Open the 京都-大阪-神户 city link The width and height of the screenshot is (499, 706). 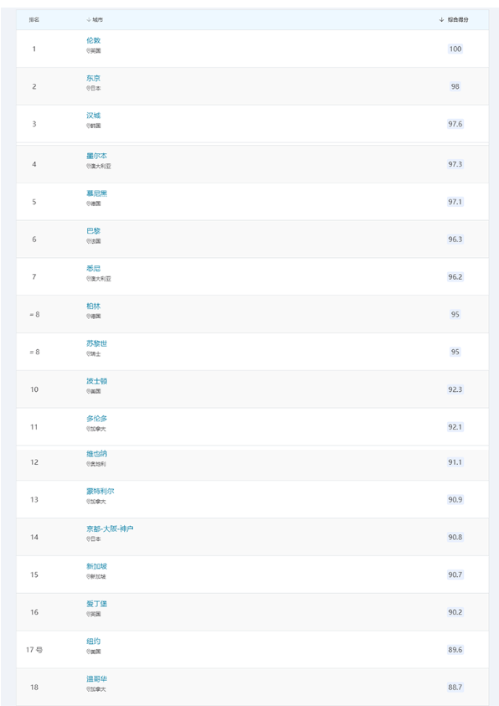pyautogui.click(x=110, y=528)
